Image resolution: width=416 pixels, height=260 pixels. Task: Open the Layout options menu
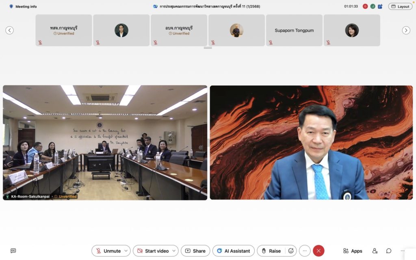(400, 6)
